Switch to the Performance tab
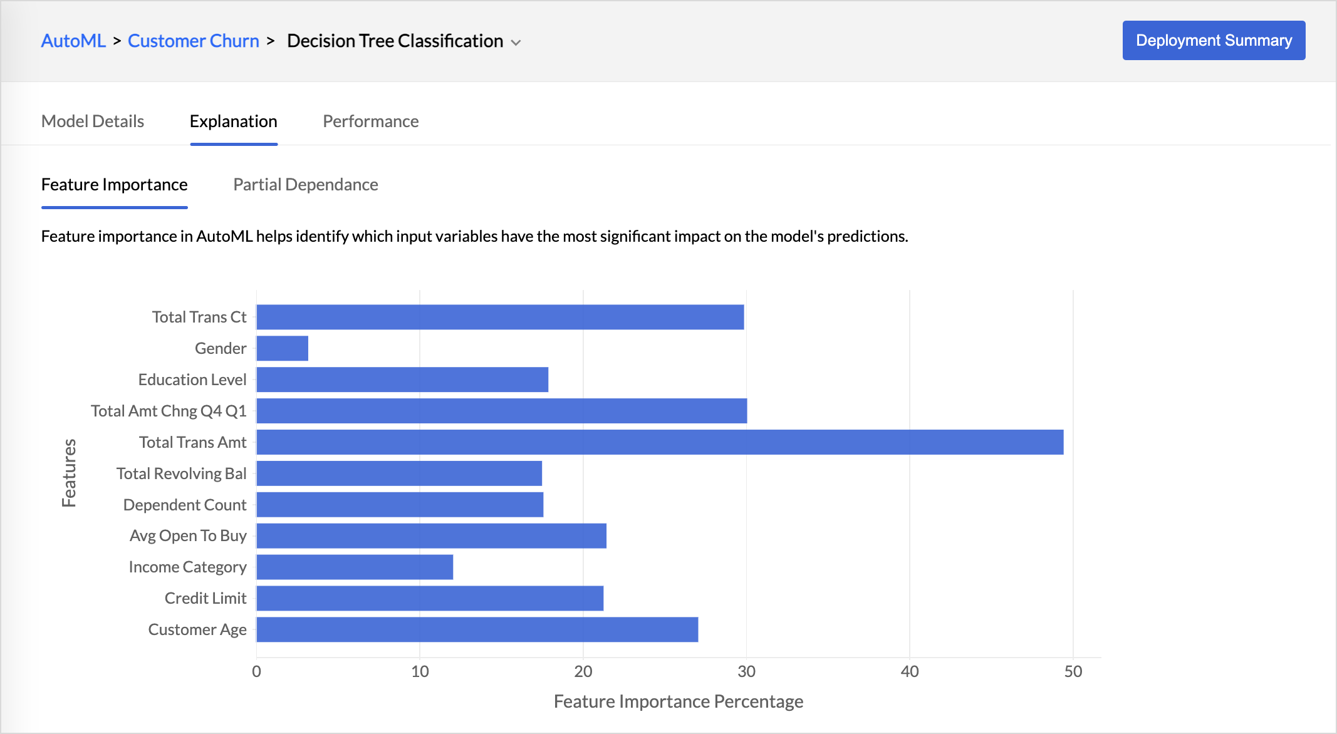The image size is (1337, 734). pos(370,121)
